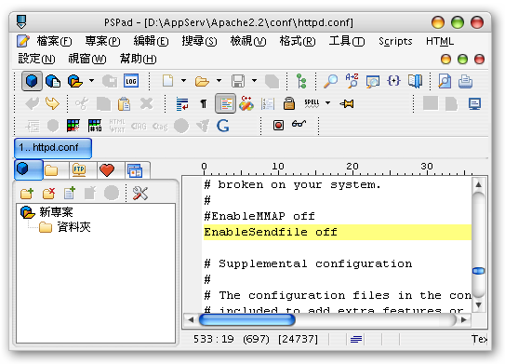The width and height of the screenshot is (505, 364).
Task: Click remove-folder icon with red X
Action: click(48, 193)
